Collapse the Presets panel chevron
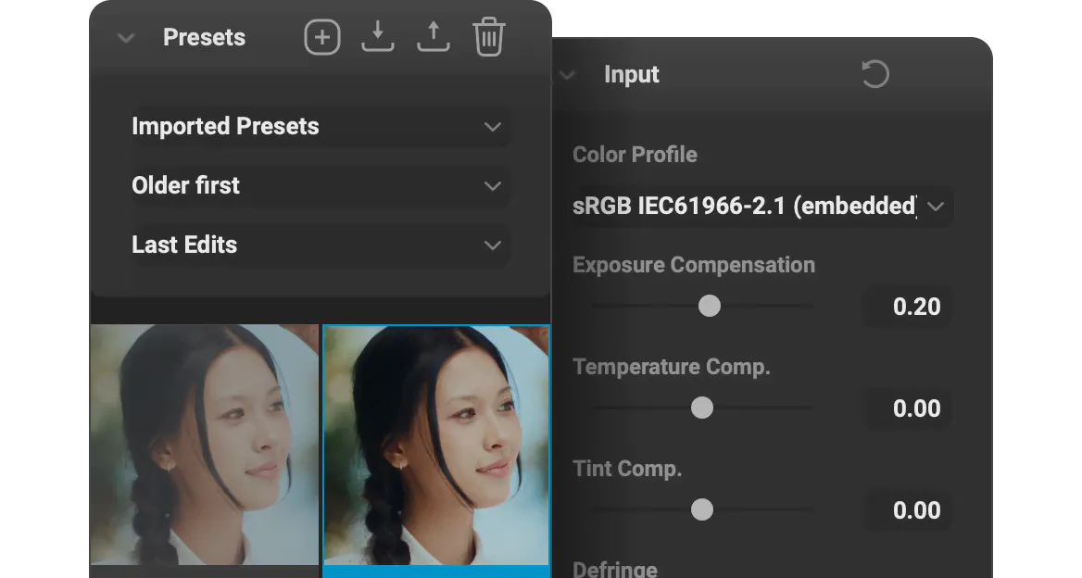This screenshot has width=1082, height=578. click(x=126, y=38)
